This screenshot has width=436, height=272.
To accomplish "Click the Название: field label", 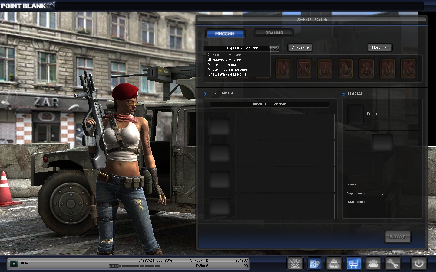I will coord(352,184).
